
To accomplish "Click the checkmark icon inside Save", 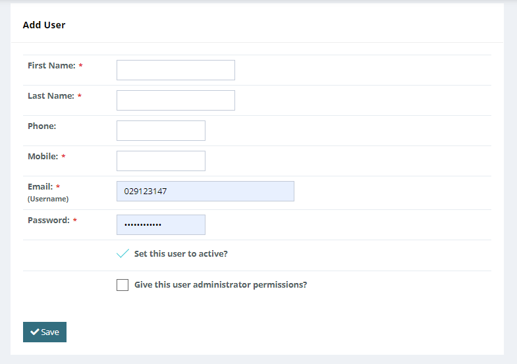I will click(34, 332).
